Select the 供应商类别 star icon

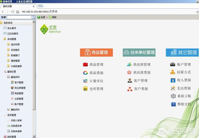click(129, 72)
